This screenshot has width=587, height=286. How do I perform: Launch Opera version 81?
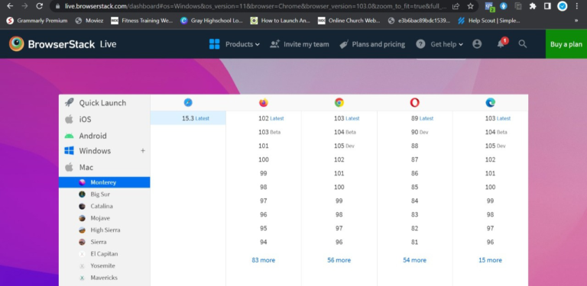(x=415, y=242)
